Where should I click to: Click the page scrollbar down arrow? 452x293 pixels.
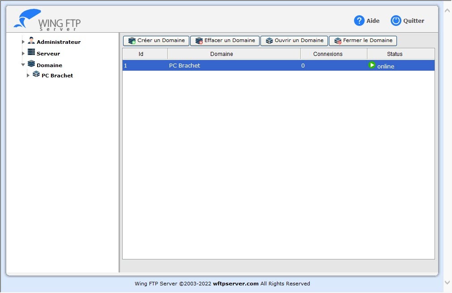click(448, 282)
